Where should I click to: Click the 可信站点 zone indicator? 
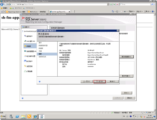point(116,112)
